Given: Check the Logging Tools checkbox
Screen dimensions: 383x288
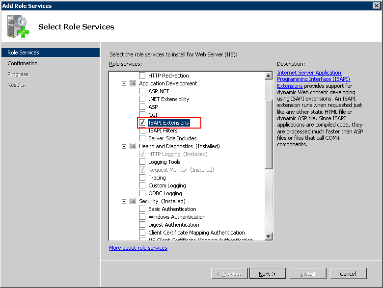Looking at the screenshot, I should pyautogui.click(x=142, y=161).
